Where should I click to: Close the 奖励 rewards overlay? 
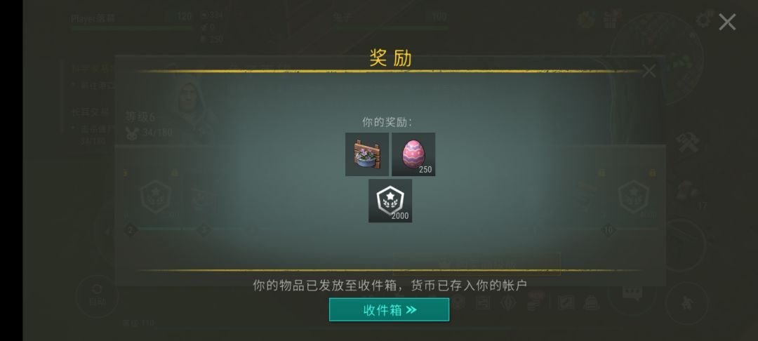tap(727, 22)
